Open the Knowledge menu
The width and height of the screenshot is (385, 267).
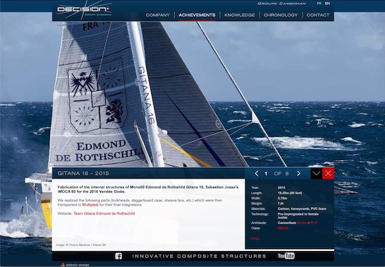point(239,15)
